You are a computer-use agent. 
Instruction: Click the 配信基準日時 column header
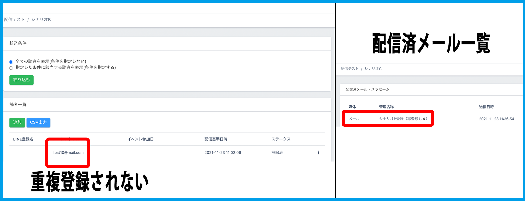point(216,139)
